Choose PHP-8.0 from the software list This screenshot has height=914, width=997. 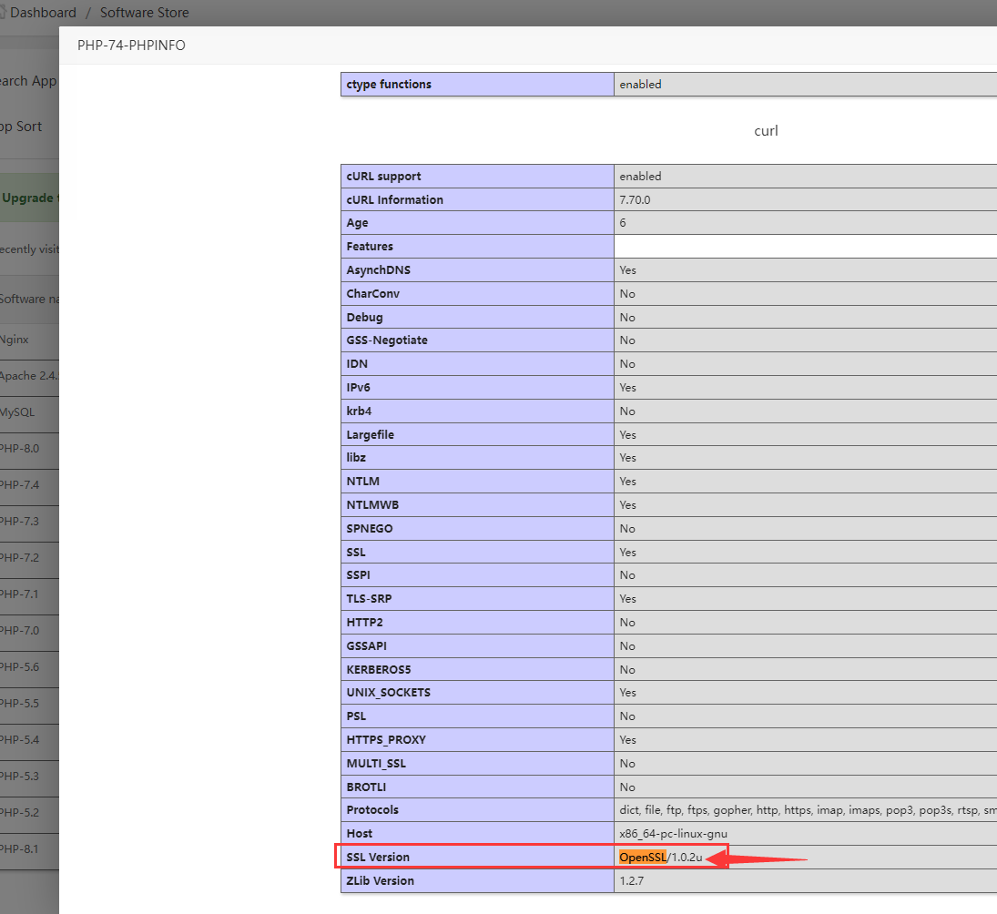20,449
